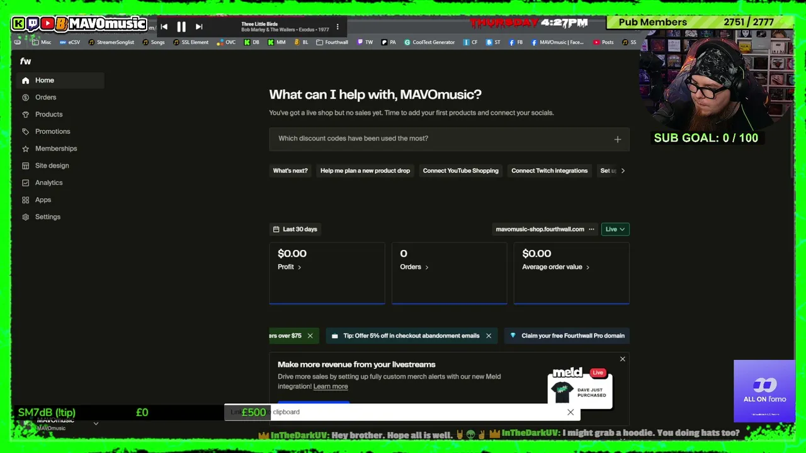Open the MM bookmark

(276, 42)
